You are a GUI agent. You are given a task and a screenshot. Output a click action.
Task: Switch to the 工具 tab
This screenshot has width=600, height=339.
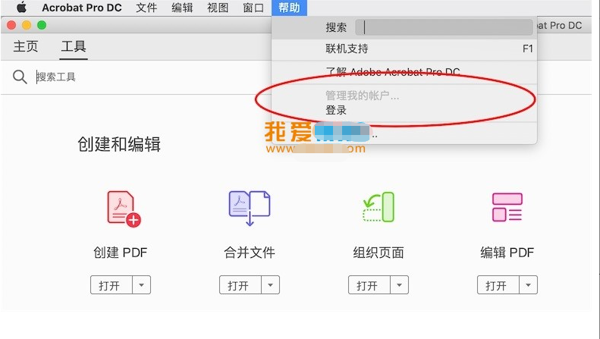(x=74, y=47)
